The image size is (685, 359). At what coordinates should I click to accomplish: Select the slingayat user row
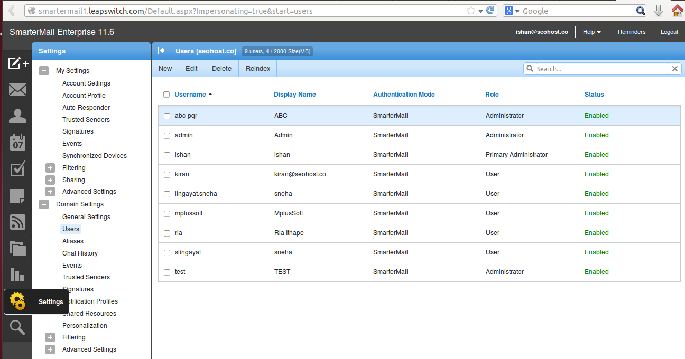(x=419, y=252)
